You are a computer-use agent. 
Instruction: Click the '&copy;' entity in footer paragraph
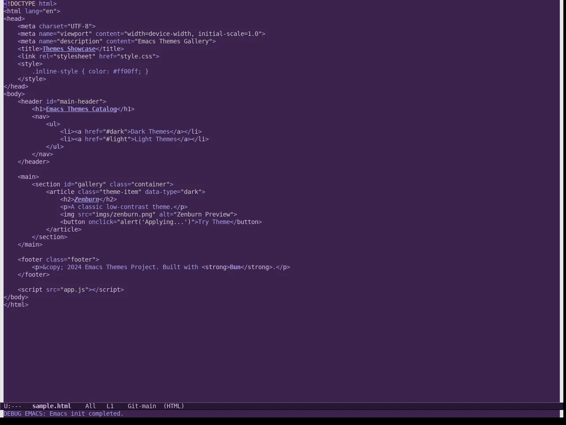click(x=53, y=267)
